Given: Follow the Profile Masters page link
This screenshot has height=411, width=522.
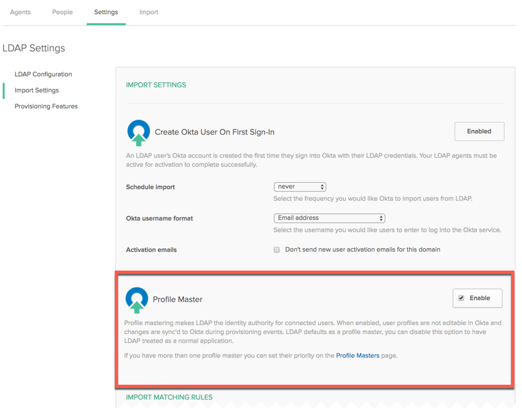Looking at the screenshot, I should click(x=358, y=355).
